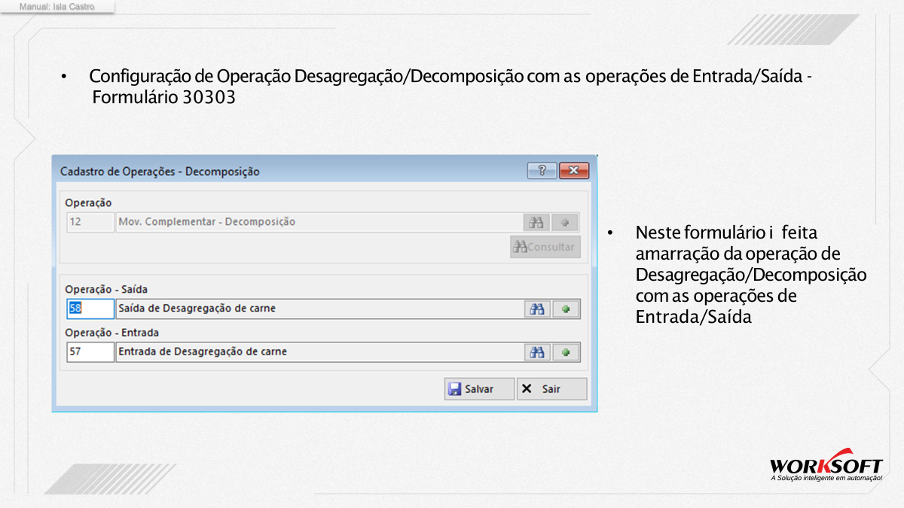Click the greyed add icon in the Operação row
Viewport: 904px width, 508px height.
pos(564,222)
